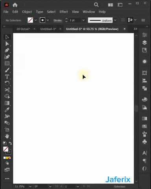Viewport: 151px width, 189px height.
Task: Open the align options dropdown arrow
Action: click(x=135, y=20)
